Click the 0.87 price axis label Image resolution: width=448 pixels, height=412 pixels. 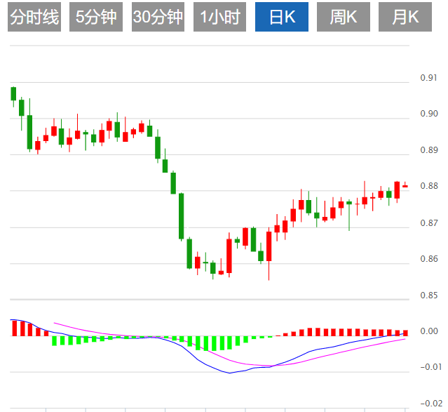(429, 222)
